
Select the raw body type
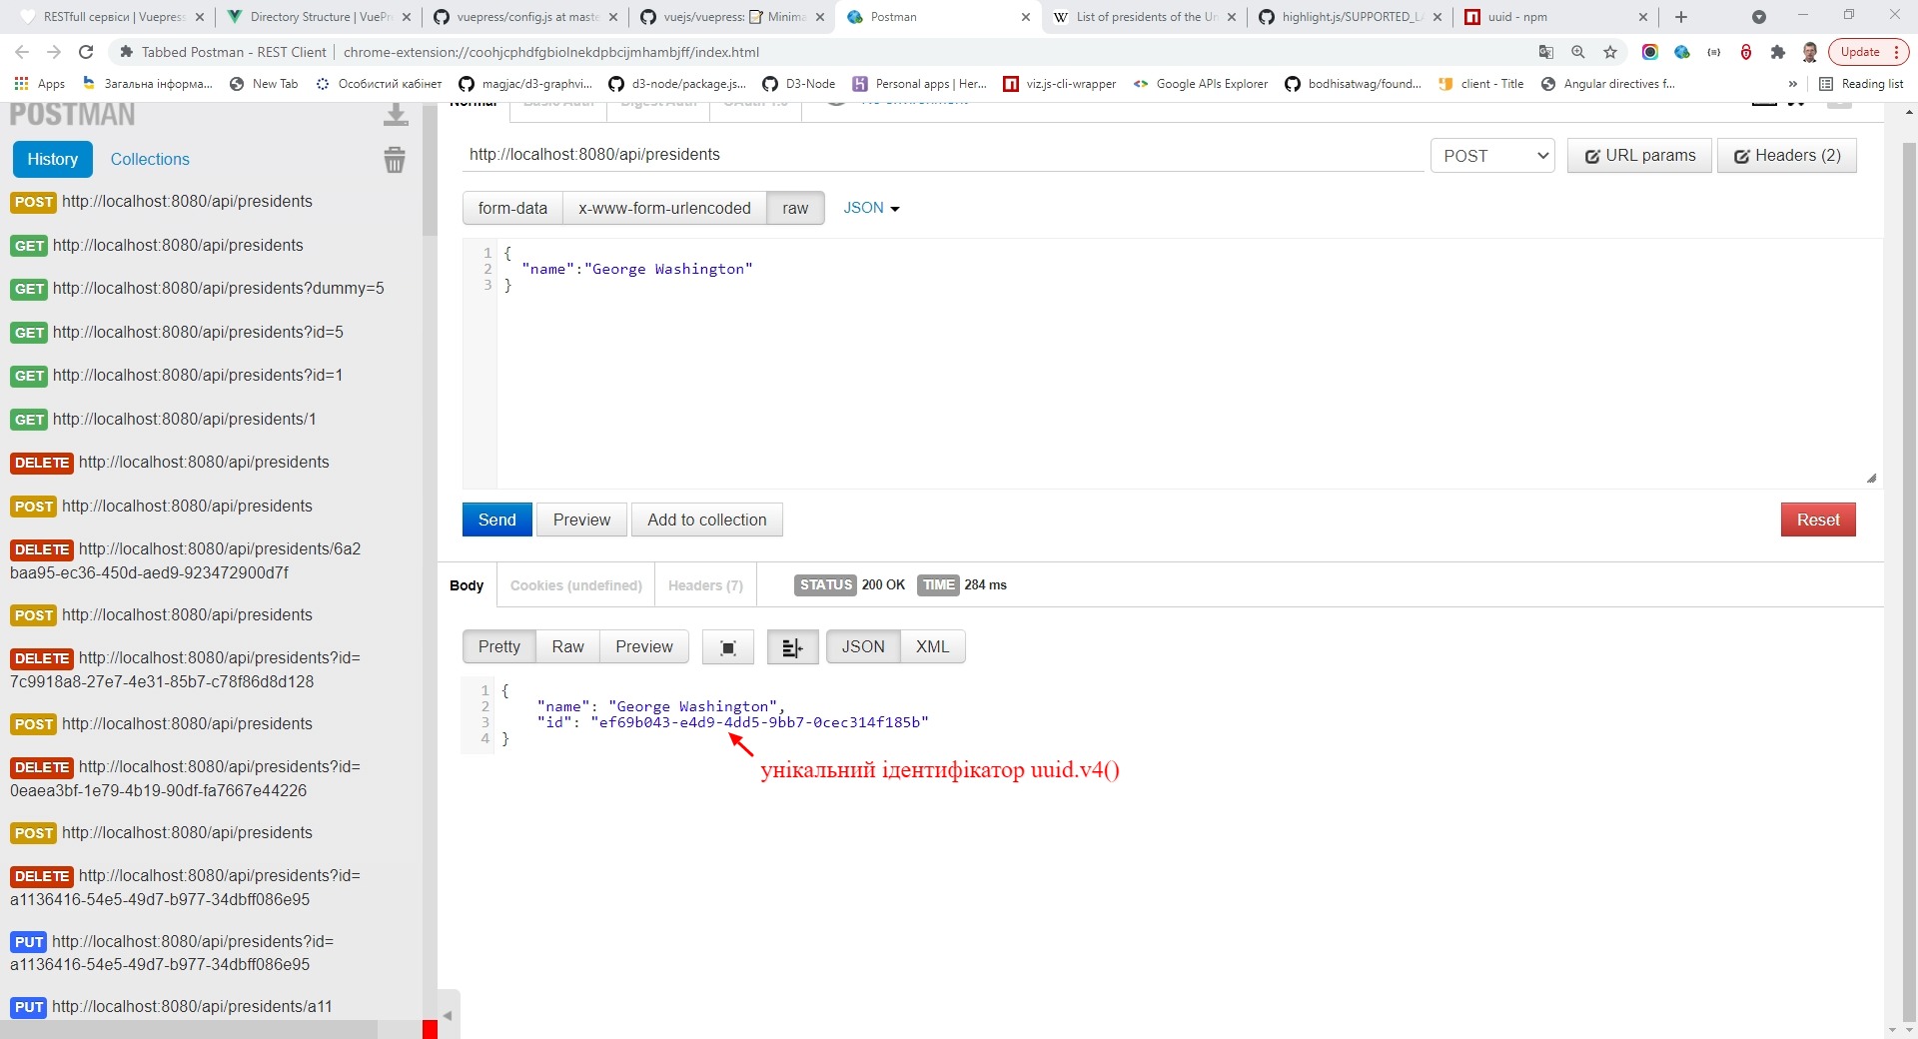pos(795,208)
